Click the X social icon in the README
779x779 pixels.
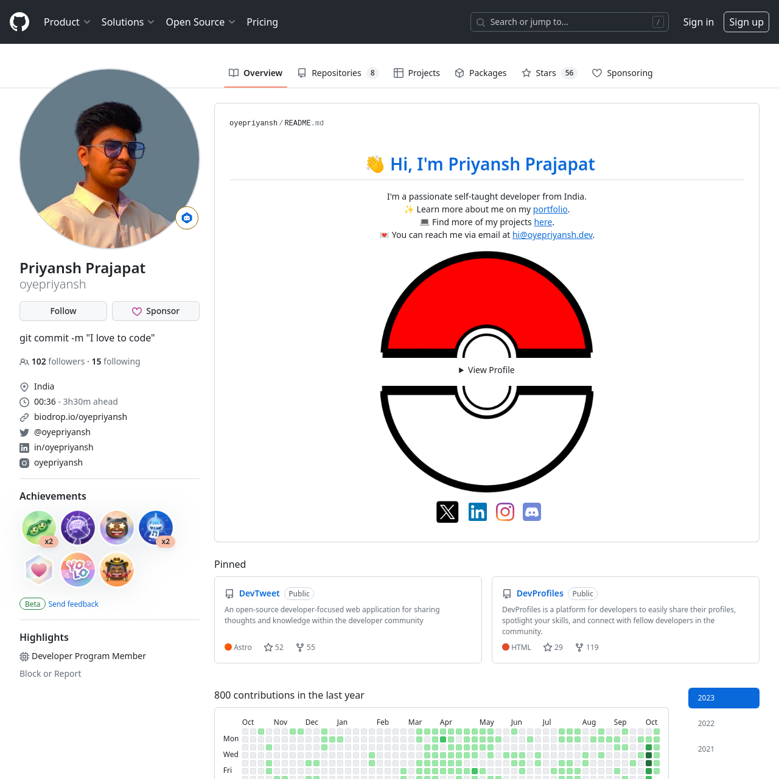[447, 512]
